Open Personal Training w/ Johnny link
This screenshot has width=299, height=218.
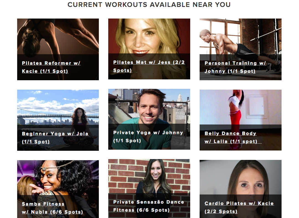pyautogui.click(x=235, y=67)
